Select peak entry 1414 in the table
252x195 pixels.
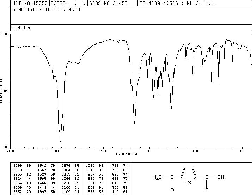click(x=42, y=187)
